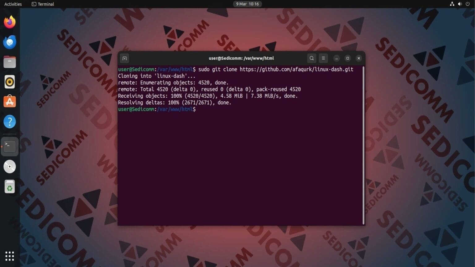Open the Help icon in the dock
The width and height of the screenshot is (475, 267).
pos(10,122)
